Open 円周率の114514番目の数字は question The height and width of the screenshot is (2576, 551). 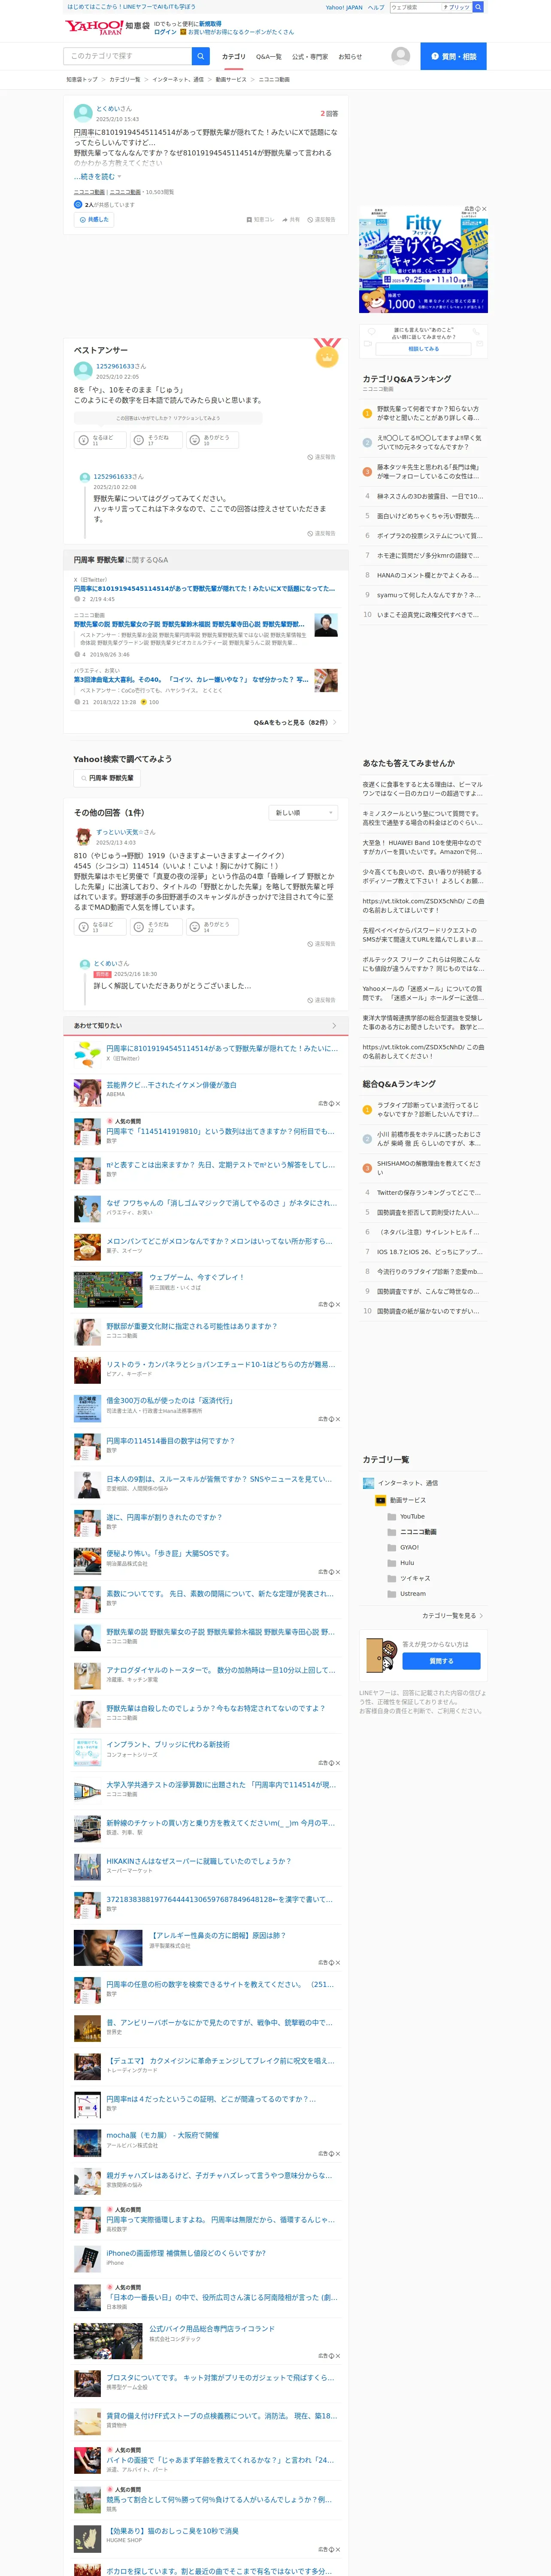[171, 1441]
